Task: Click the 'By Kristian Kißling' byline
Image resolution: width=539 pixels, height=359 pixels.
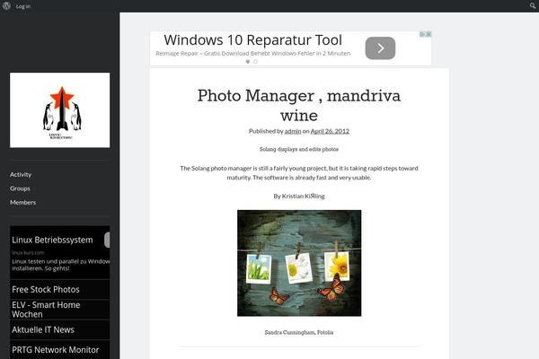Action: 299,197
